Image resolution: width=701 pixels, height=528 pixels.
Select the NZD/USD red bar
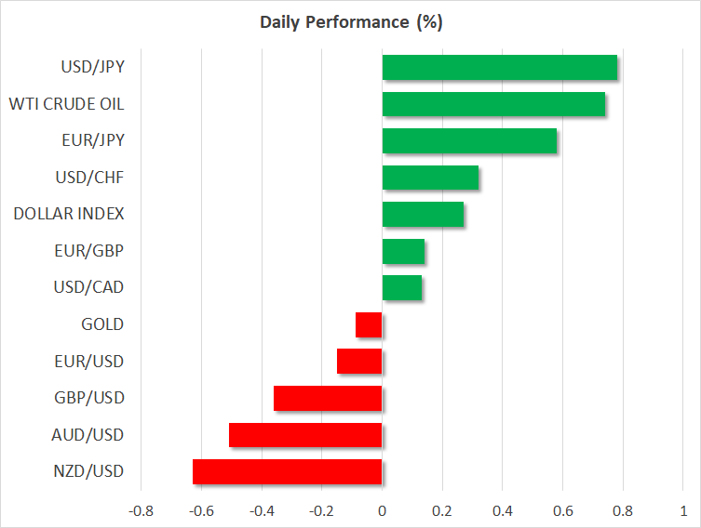(x=288, y=471)
